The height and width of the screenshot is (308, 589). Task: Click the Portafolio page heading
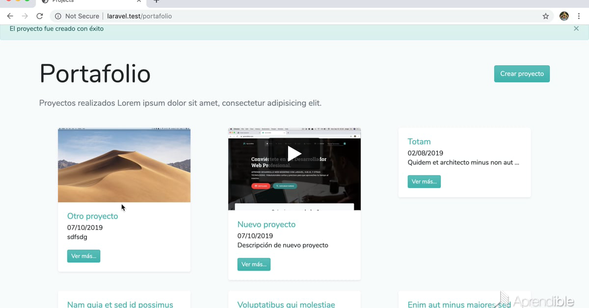pos(95,74)
